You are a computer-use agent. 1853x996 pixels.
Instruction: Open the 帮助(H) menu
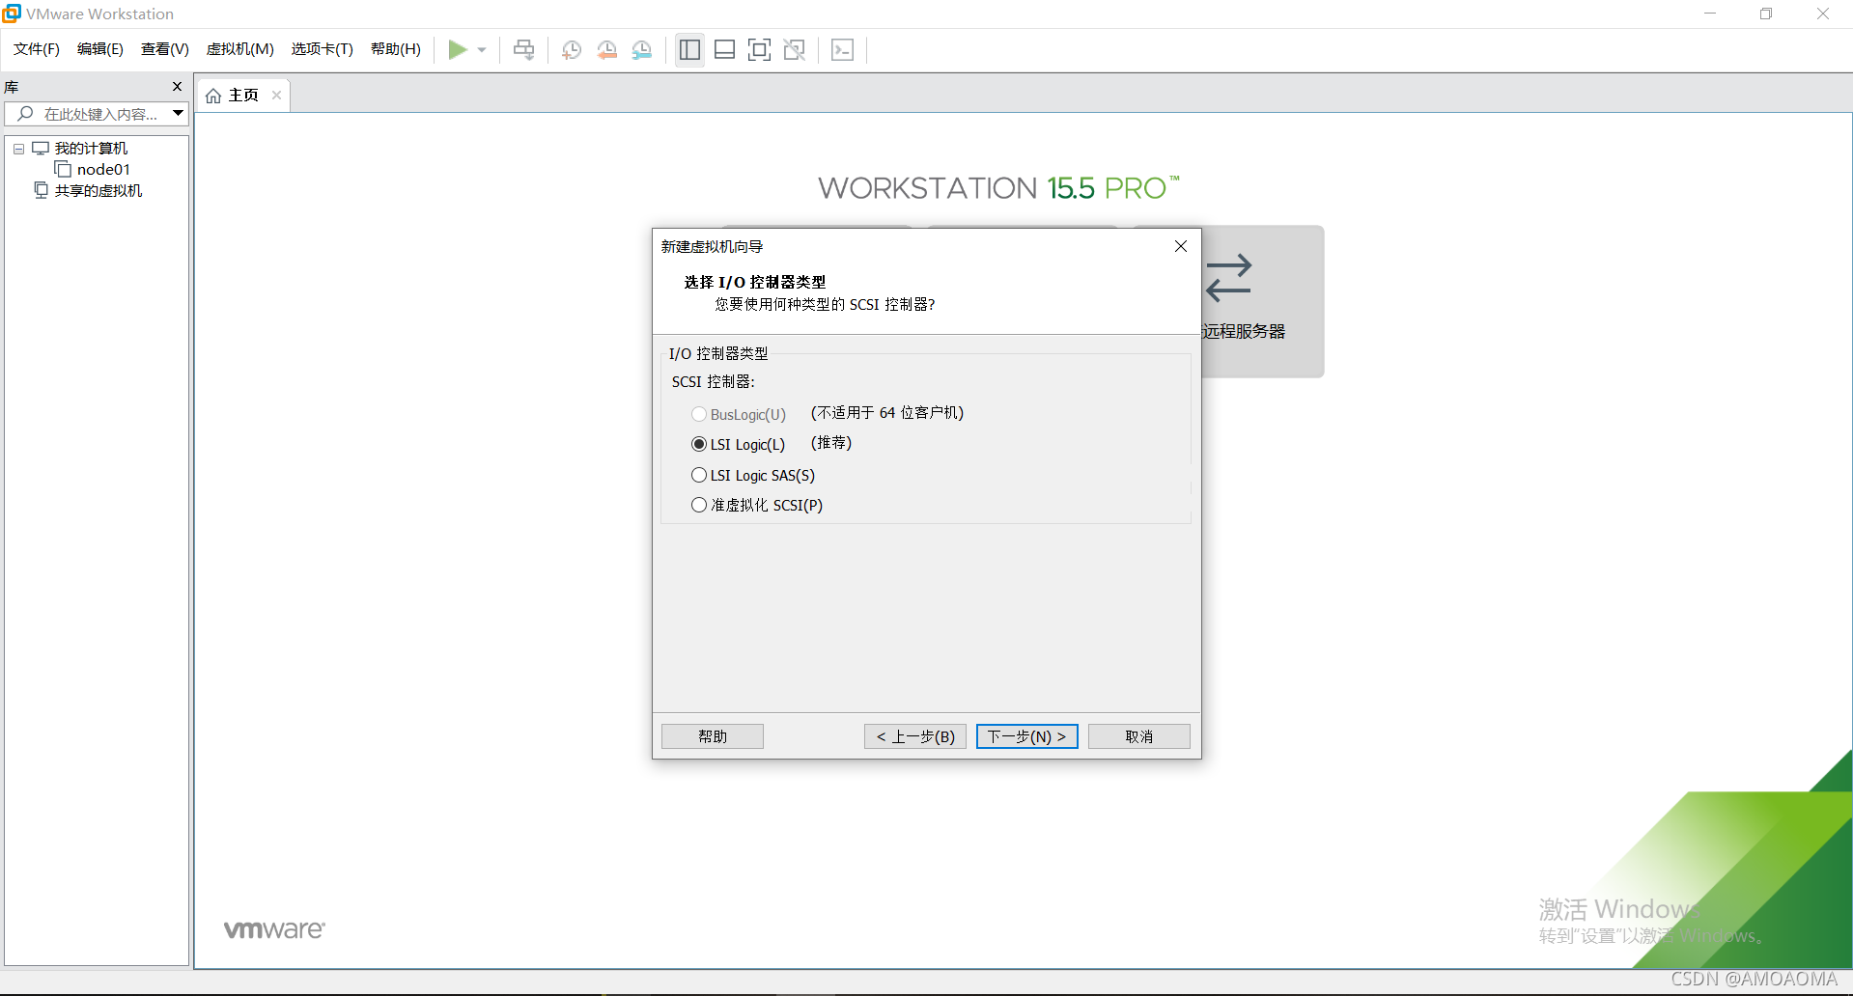click(x=396, y=49)
